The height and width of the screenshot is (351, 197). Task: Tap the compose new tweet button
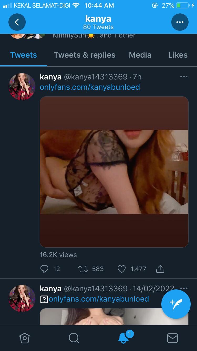point(176,304)
